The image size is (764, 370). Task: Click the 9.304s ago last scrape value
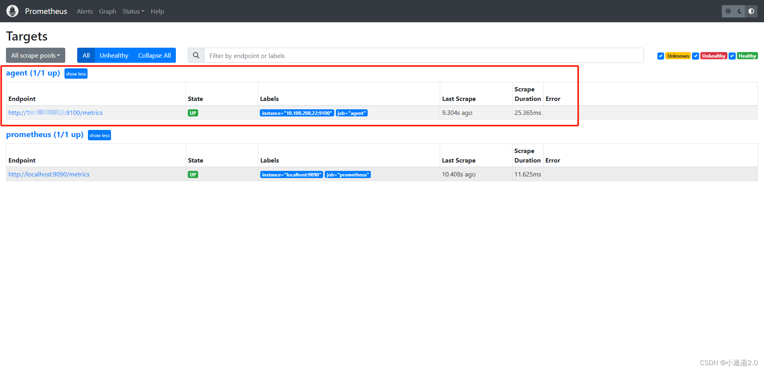457,113
